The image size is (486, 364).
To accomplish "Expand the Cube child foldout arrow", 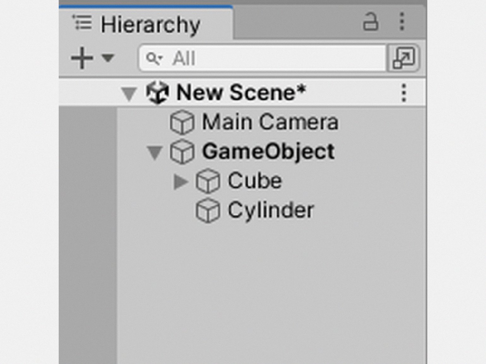I will click(180, 182).
